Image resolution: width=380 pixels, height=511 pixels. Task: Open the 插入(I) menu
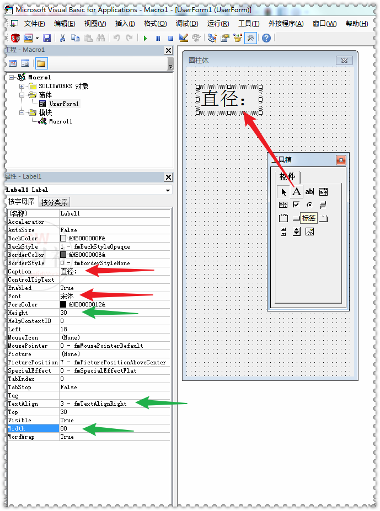[125, 24]
